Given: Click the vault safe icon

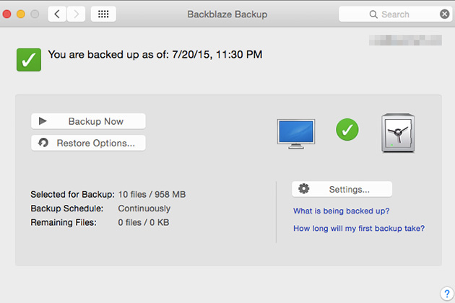Looking at the screenshot, I should (x=398, y=133).
